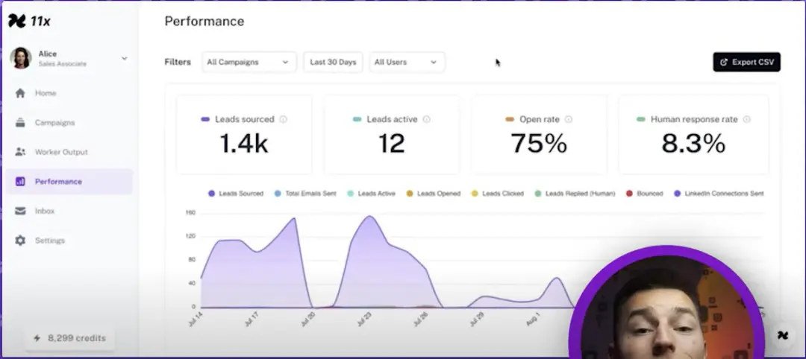The height and width of the screenshot is (359, 806).
Task: Click info icon next to Human response rate
Action: coord(746,119)
